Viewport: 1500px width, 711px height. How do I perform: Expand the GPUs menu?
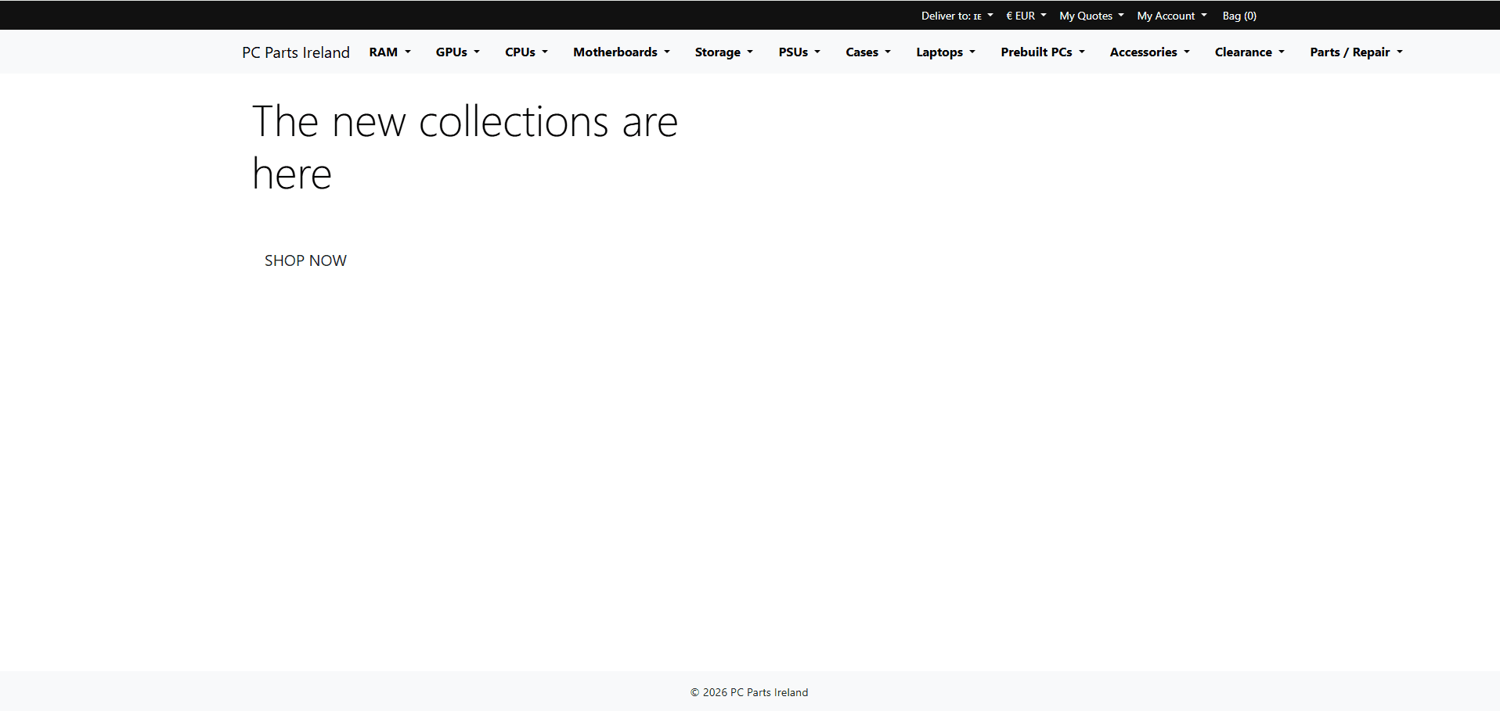click(457, 52)
